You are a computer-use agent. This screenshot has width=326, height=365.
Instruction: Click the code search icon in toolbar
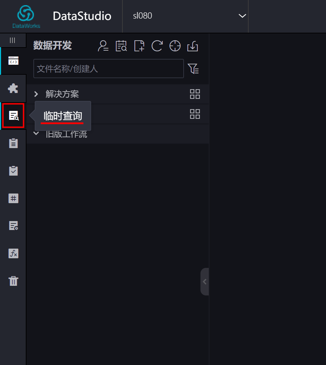121,45
